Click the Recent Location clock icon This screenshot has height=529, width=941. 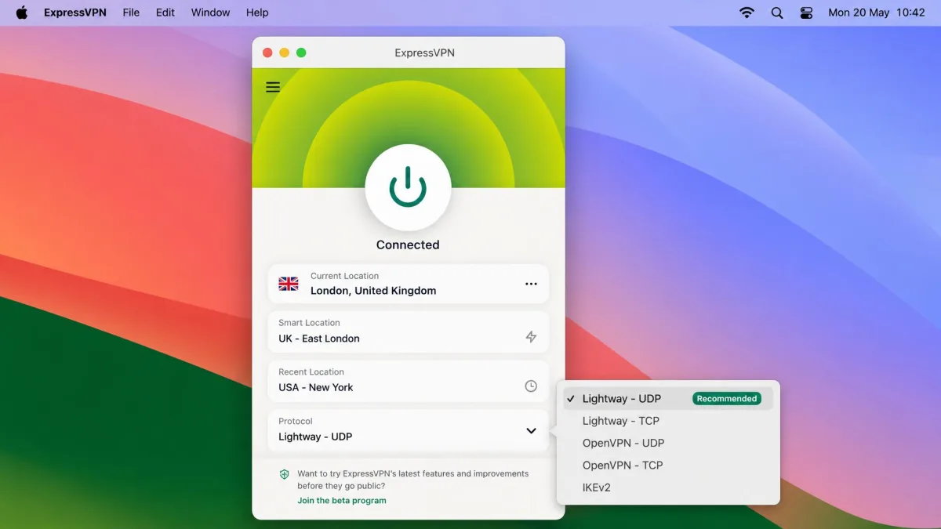click(531, 386)
